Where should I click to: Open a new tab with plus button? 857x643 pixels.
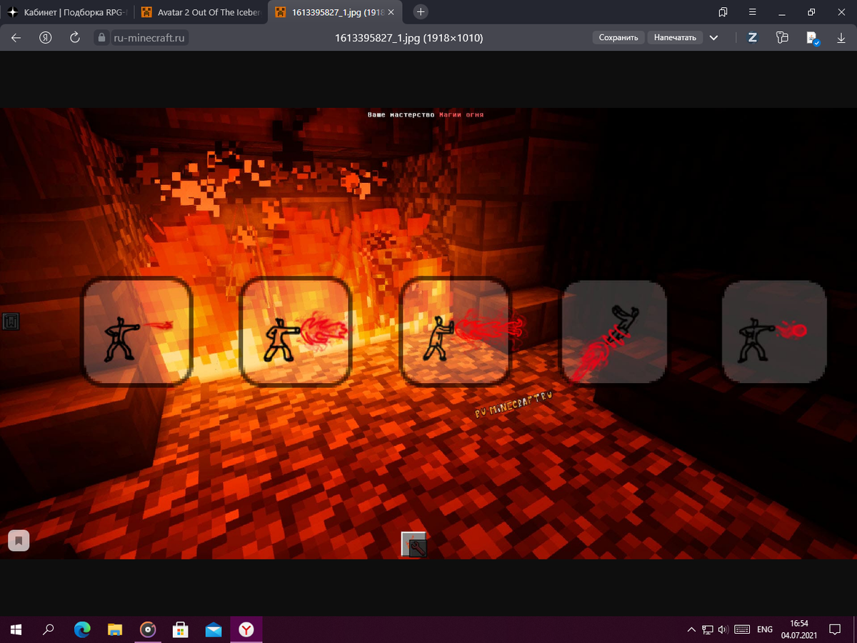[421, 12]
